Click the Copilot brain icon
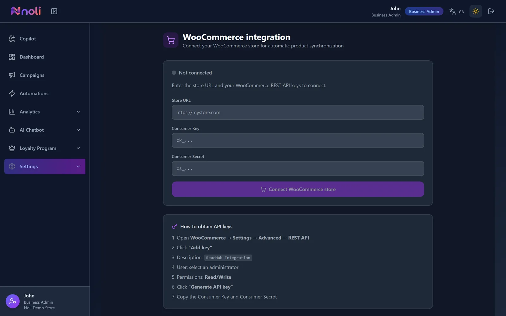This screenshot has height=316, width=506. click(12, 39)
